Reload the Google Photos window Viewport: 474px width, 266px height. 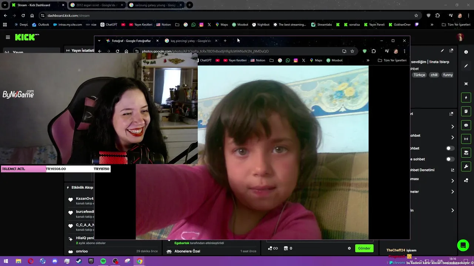[117, 51]
